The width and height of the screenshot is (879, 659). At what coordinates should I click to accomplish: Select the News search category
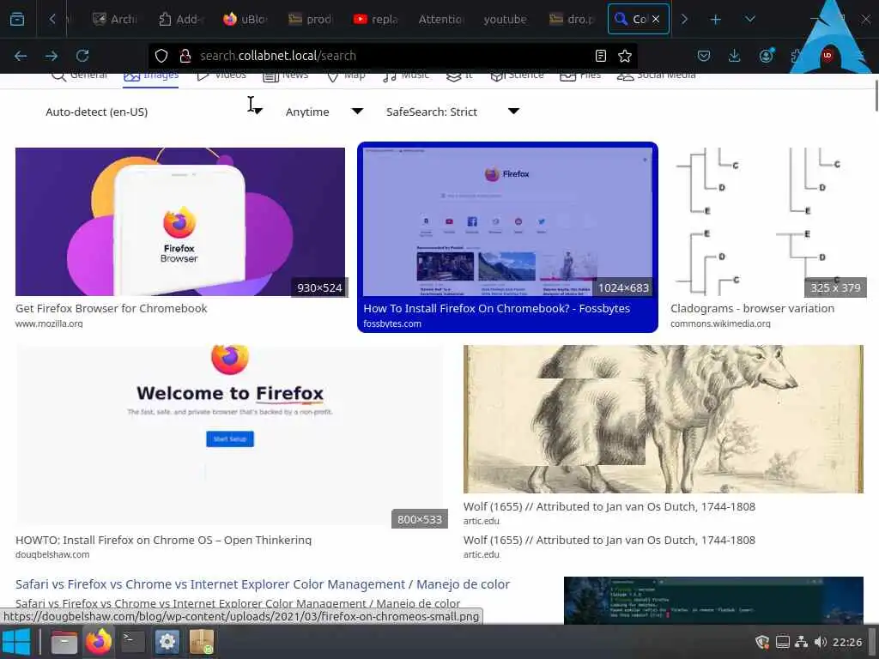285,76
